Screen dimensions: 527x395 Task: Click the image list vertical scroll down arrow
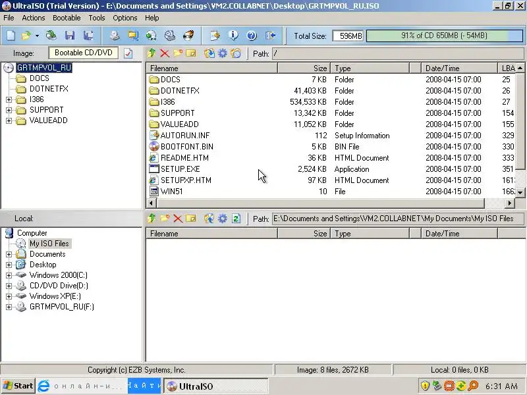point(520,193)
